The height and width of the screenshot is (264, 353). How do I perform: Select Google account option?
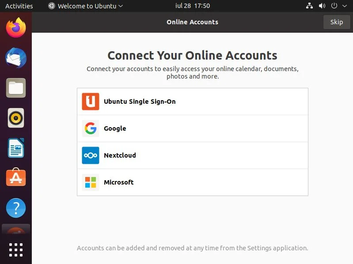(x=193, y=128)
